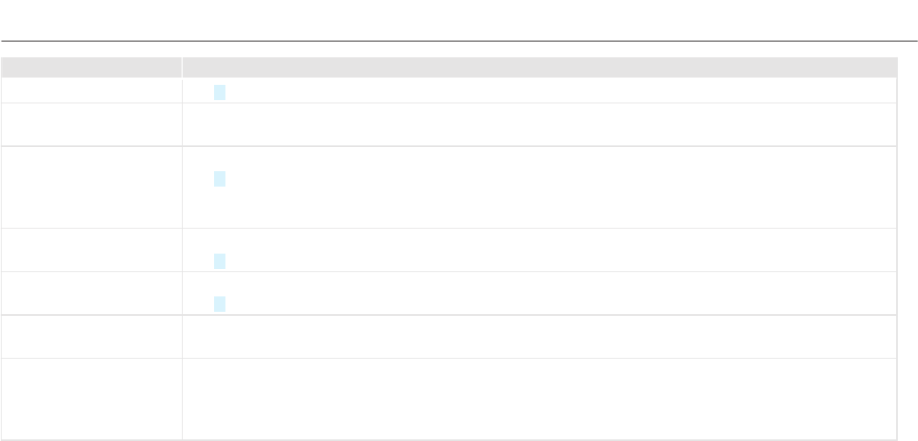
Task: Select the narrow first-column cell in the second body row
Action: tap(91, 124)
